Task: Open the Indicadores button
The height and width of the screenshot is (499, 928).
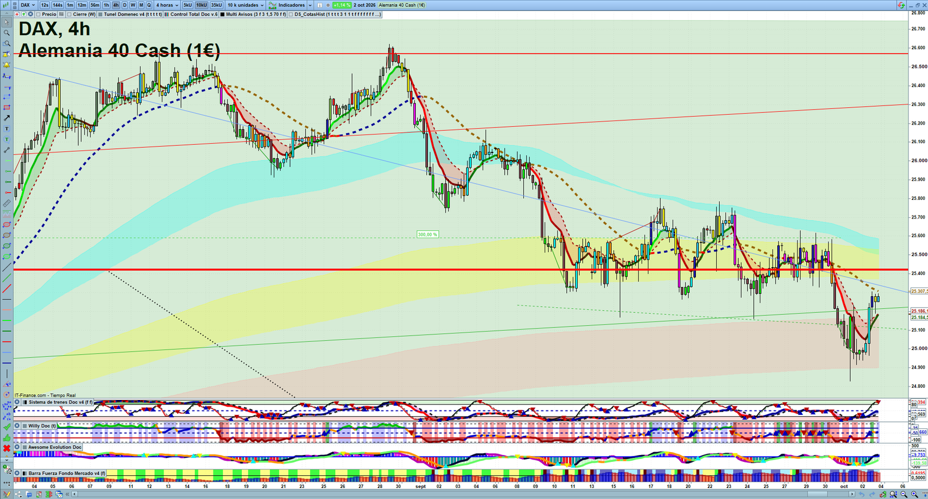Action: pyautogui.click(x=286, y=5)
